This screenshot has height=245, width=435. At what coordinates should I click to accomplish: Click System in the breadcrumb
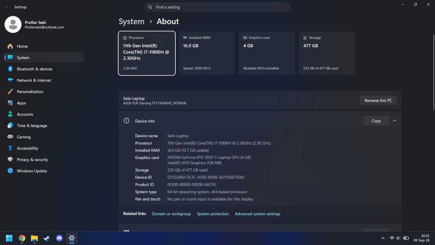pyautogui.click(x=131, y=21)
